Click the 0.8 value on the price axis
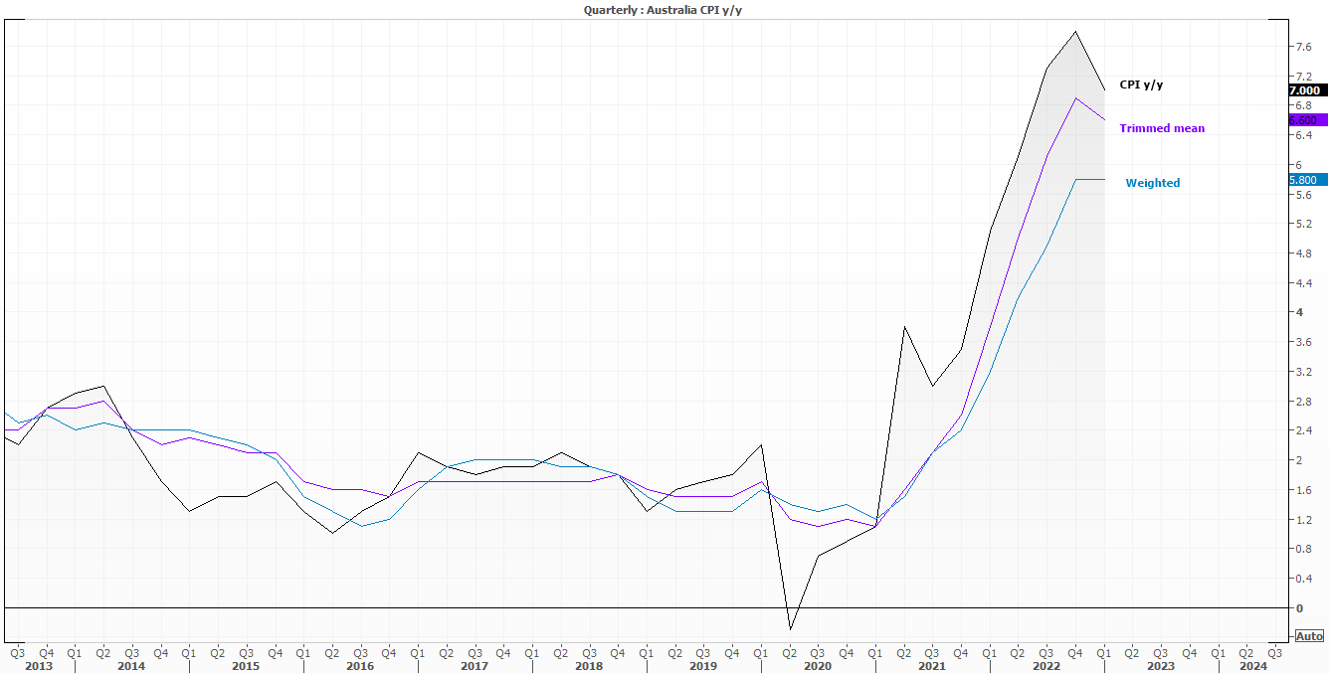The image size is (1329, 674). [1303, 549]
